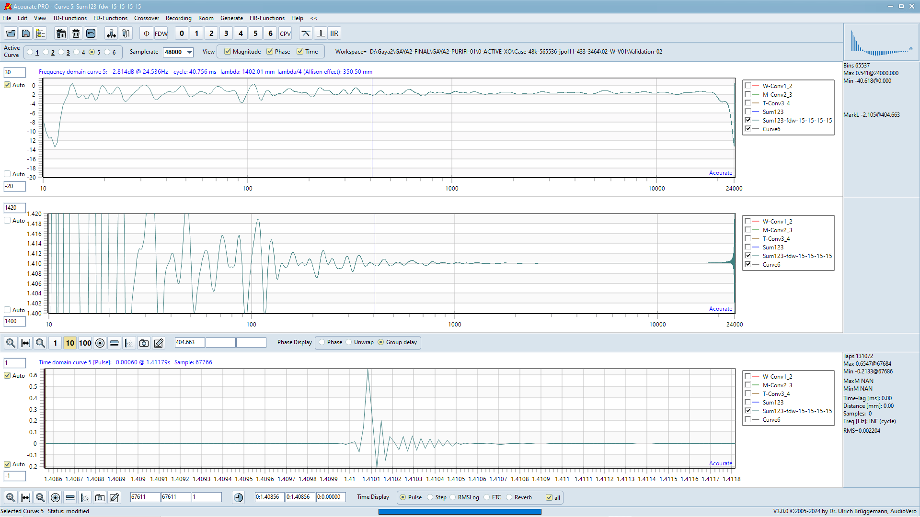The height and width of the screenshot is (517, 920).
Task: Select Active Curve radio 1
Action: point(30,52)
